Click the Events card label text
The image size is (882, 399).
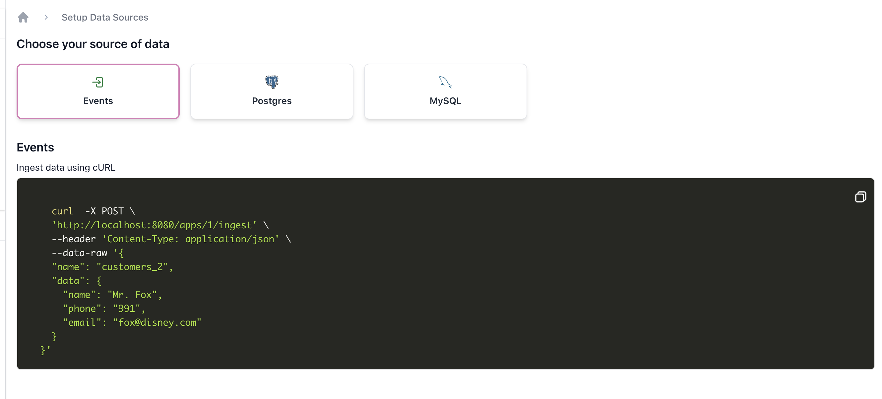click(x=98, y=101)
